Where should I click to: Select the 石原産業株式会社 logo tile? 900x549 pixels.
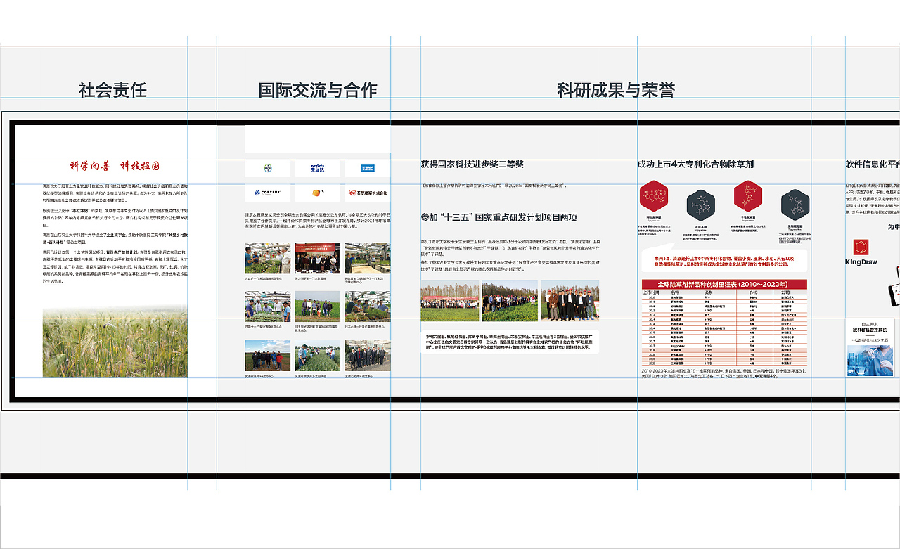pyautogui.click(x=367, y=193)
